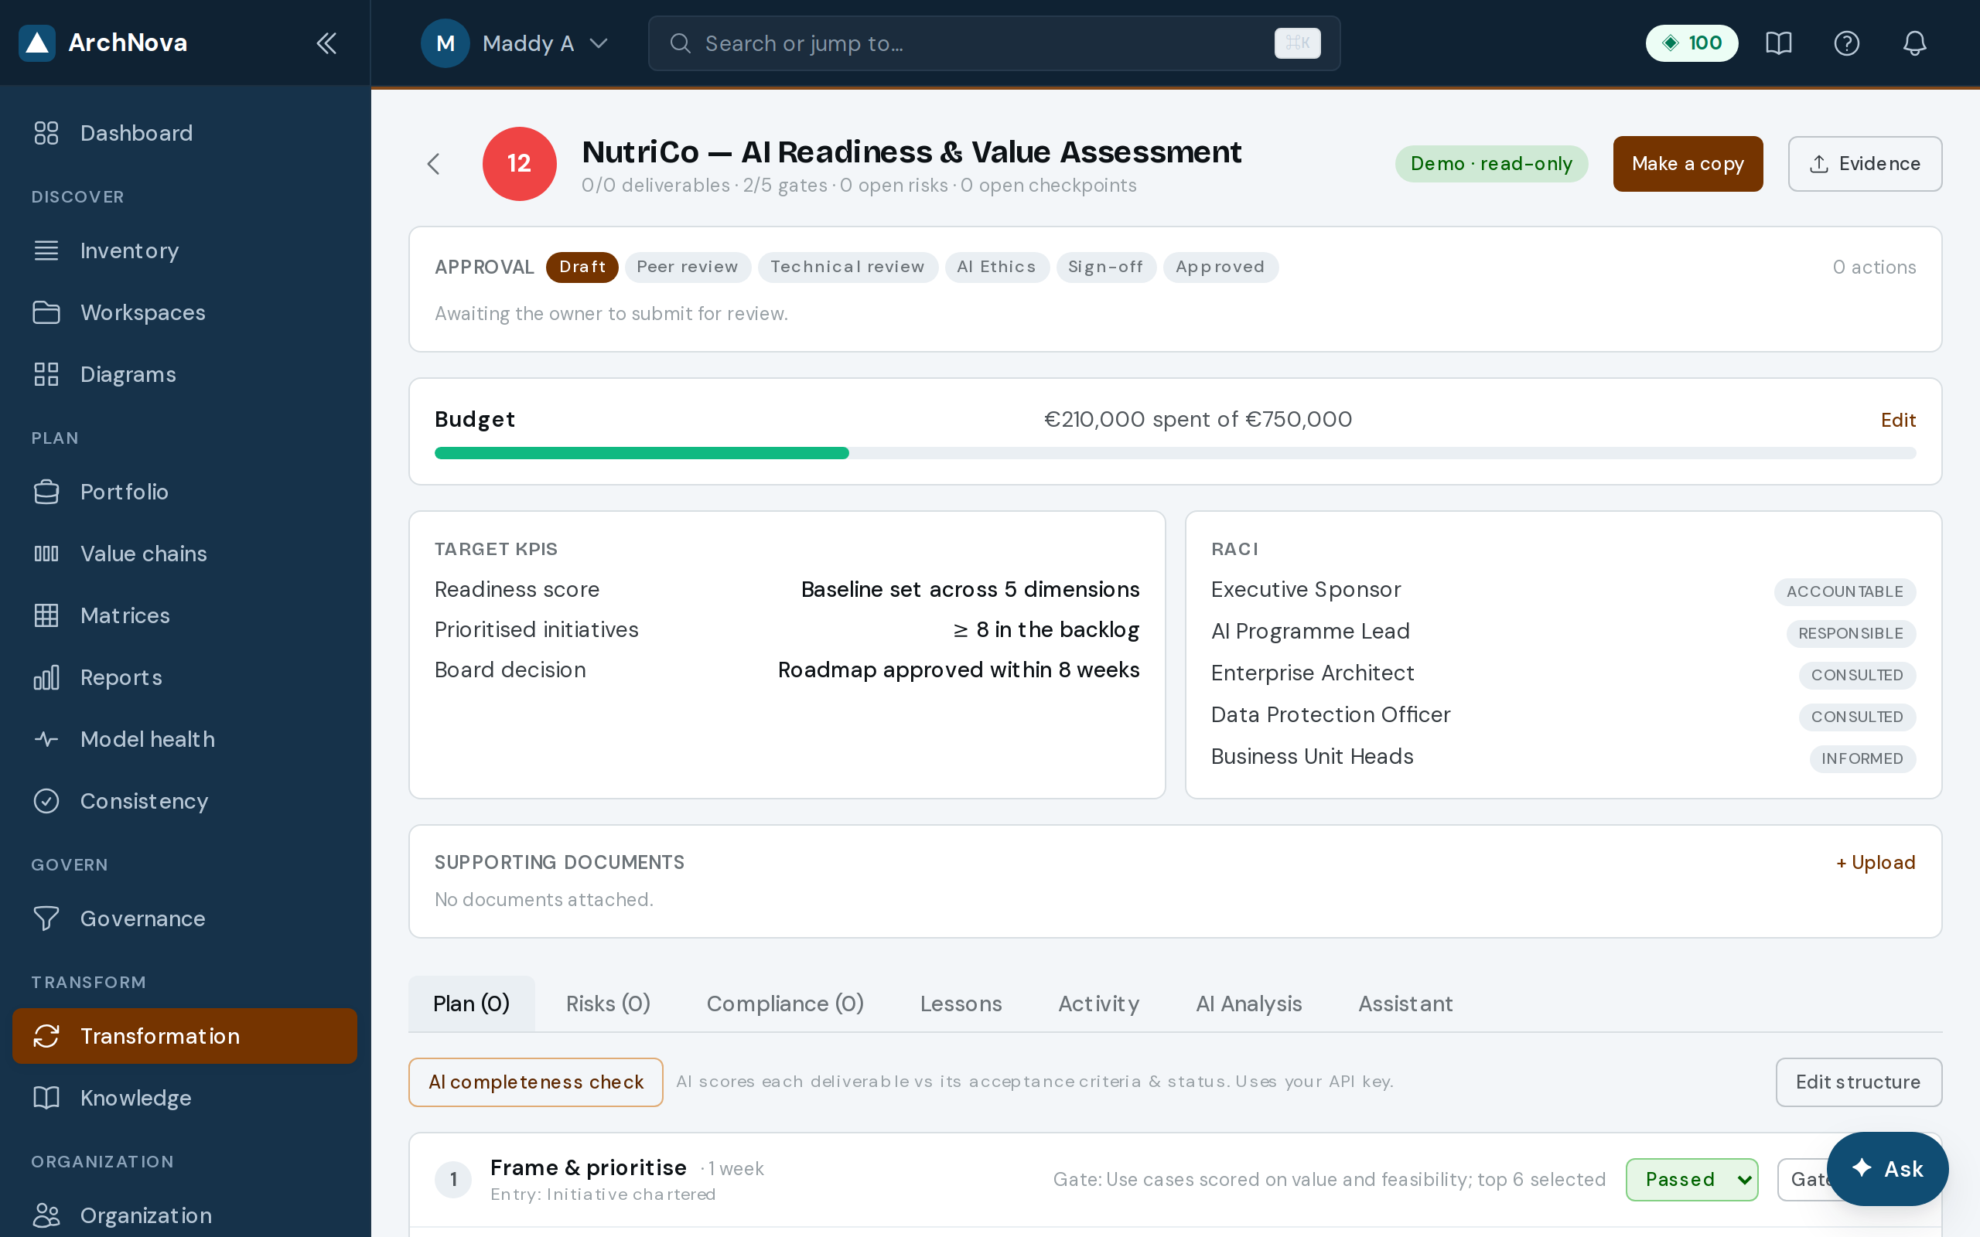
Task: Open the Lessons tab
Action: tap(961, 1004)
